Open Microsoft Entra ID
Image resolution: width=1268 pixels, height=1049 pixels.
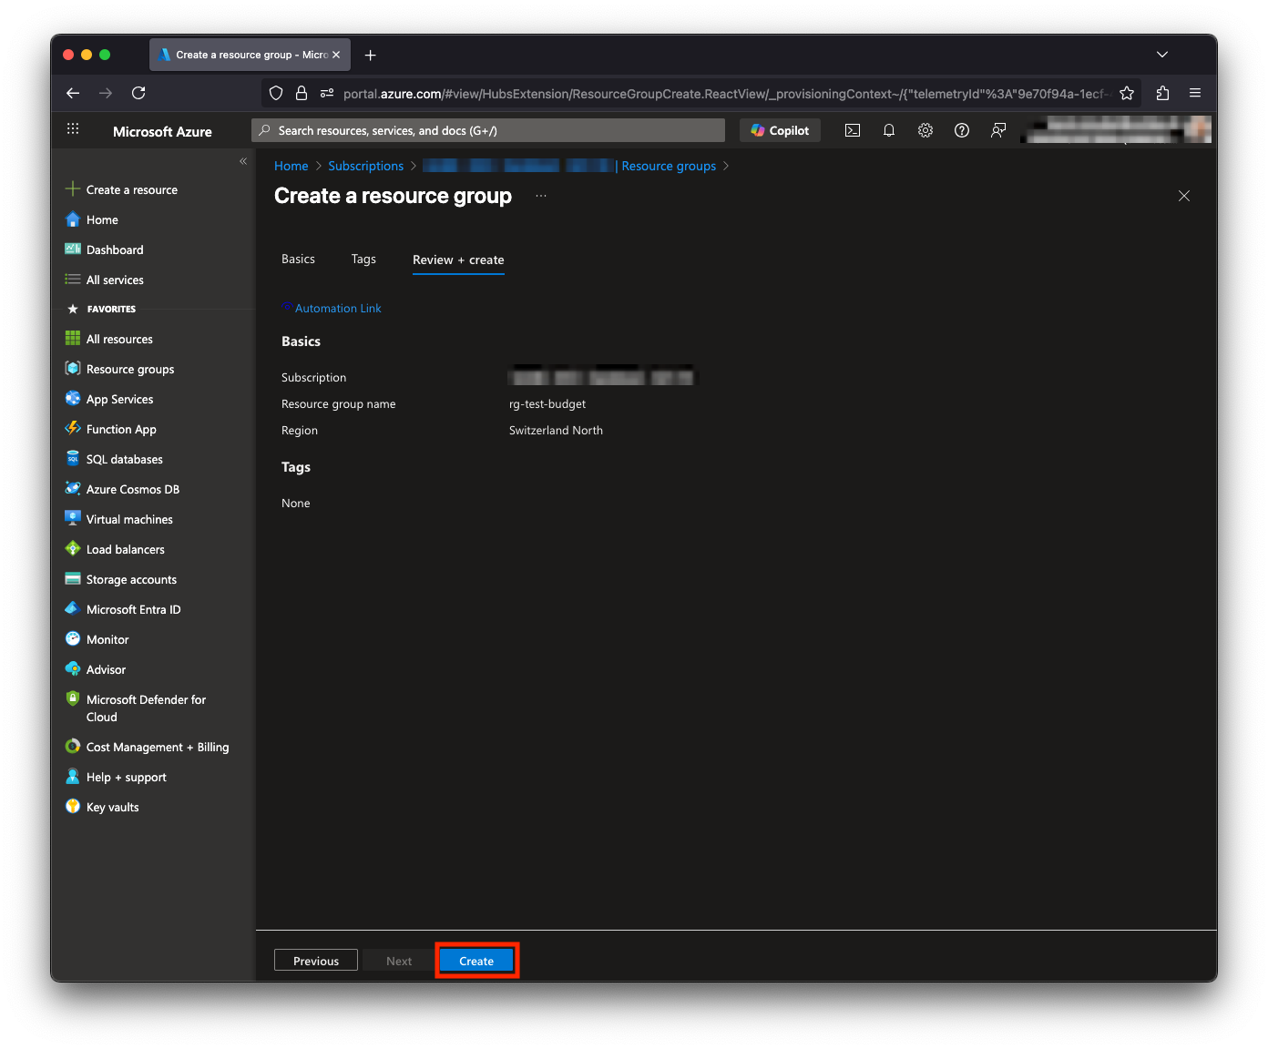[133, 608]
